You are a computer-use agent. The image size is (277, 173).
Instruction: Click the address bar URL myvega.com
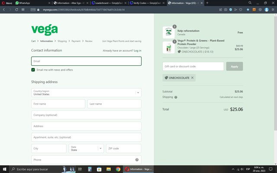[84, 10]
